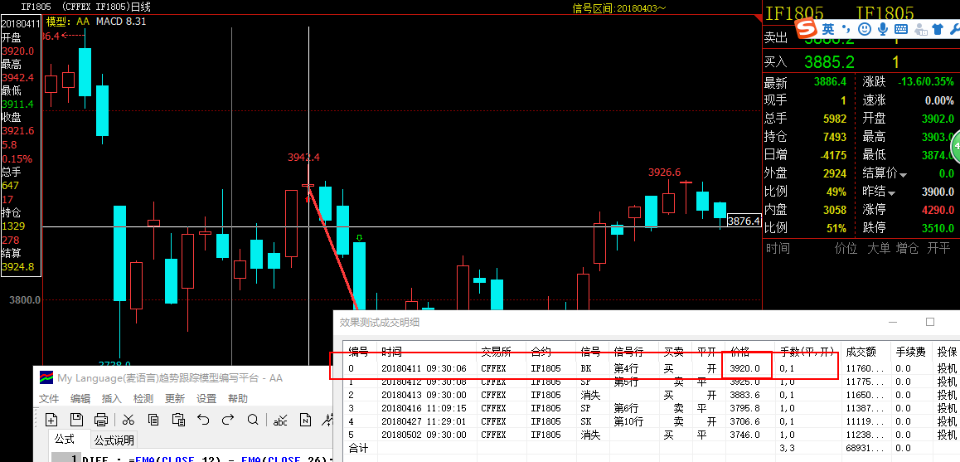The width and height of the screenshot is (960, 462).
Task: Switch to the 公式 tab
Action: pos(65,440)
